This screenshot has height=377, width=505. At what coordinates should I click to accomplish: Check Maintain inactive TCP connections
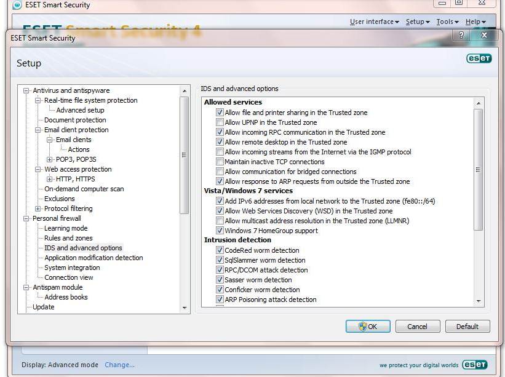[220, 162]
